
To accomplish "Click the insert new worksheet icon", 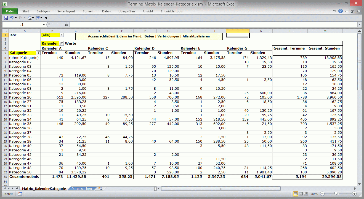I will coord(100,189).
